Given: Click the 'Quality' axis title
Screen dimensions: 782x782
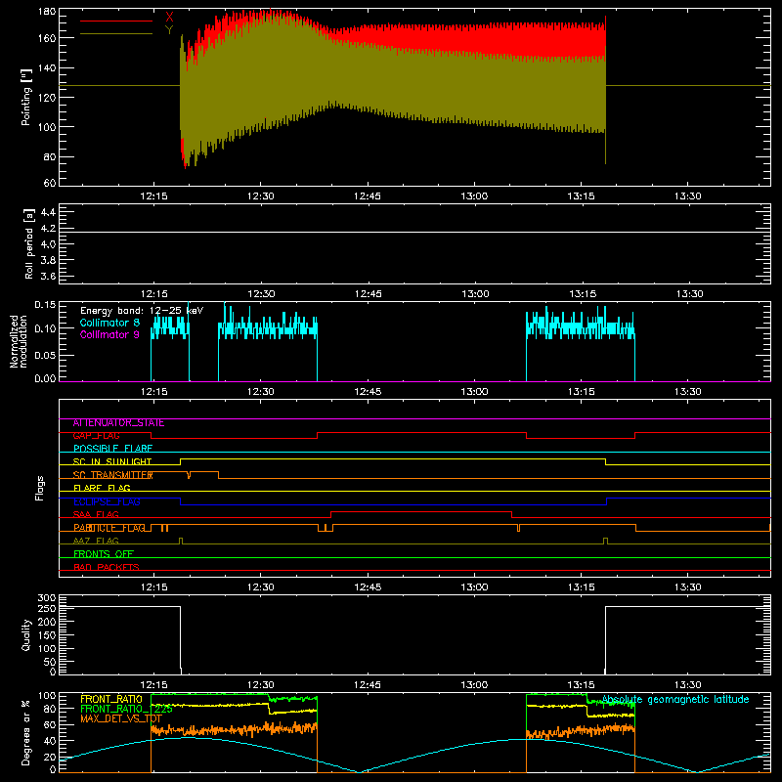Looking at the screenshot, I should point(26,634).
